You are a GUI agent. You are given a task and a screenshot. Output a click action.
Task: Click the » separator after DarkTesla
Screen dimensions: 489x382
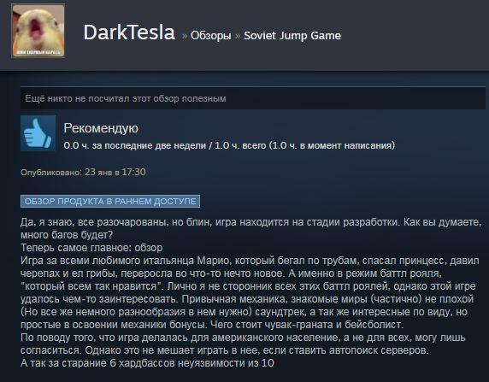tap(185, 36)
